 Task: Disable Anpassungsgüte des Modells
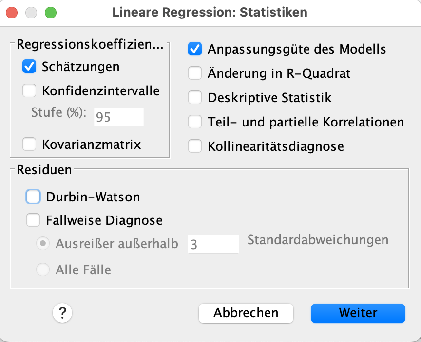click(194, 49)
